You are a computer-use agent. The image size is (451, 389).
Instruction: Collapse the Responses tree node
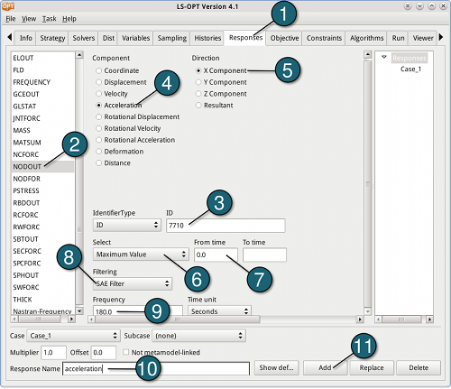pos(384,57)
